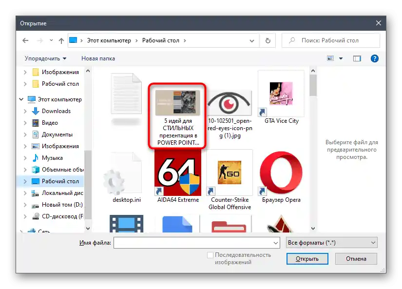Click Этот компьютер in address bar
402x289 pixels.
pyautogui.click(x=109, y=40)
